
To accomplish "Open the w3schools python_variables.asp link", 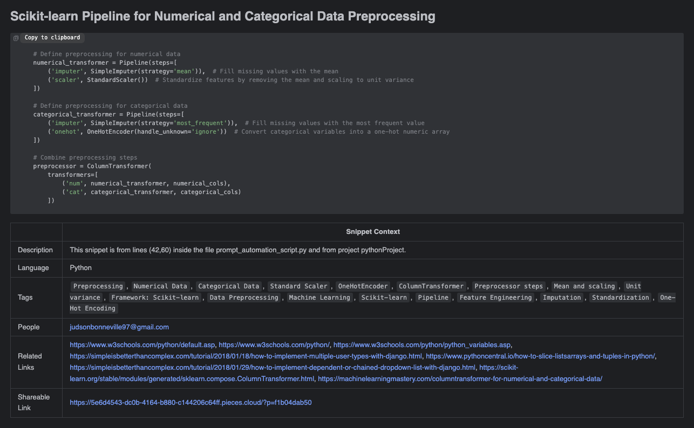I will [422, 344].
